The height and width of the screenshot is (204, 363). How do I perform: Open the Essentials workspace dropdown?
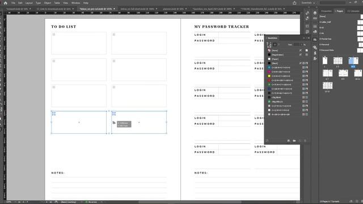click(x=308, y=3)
